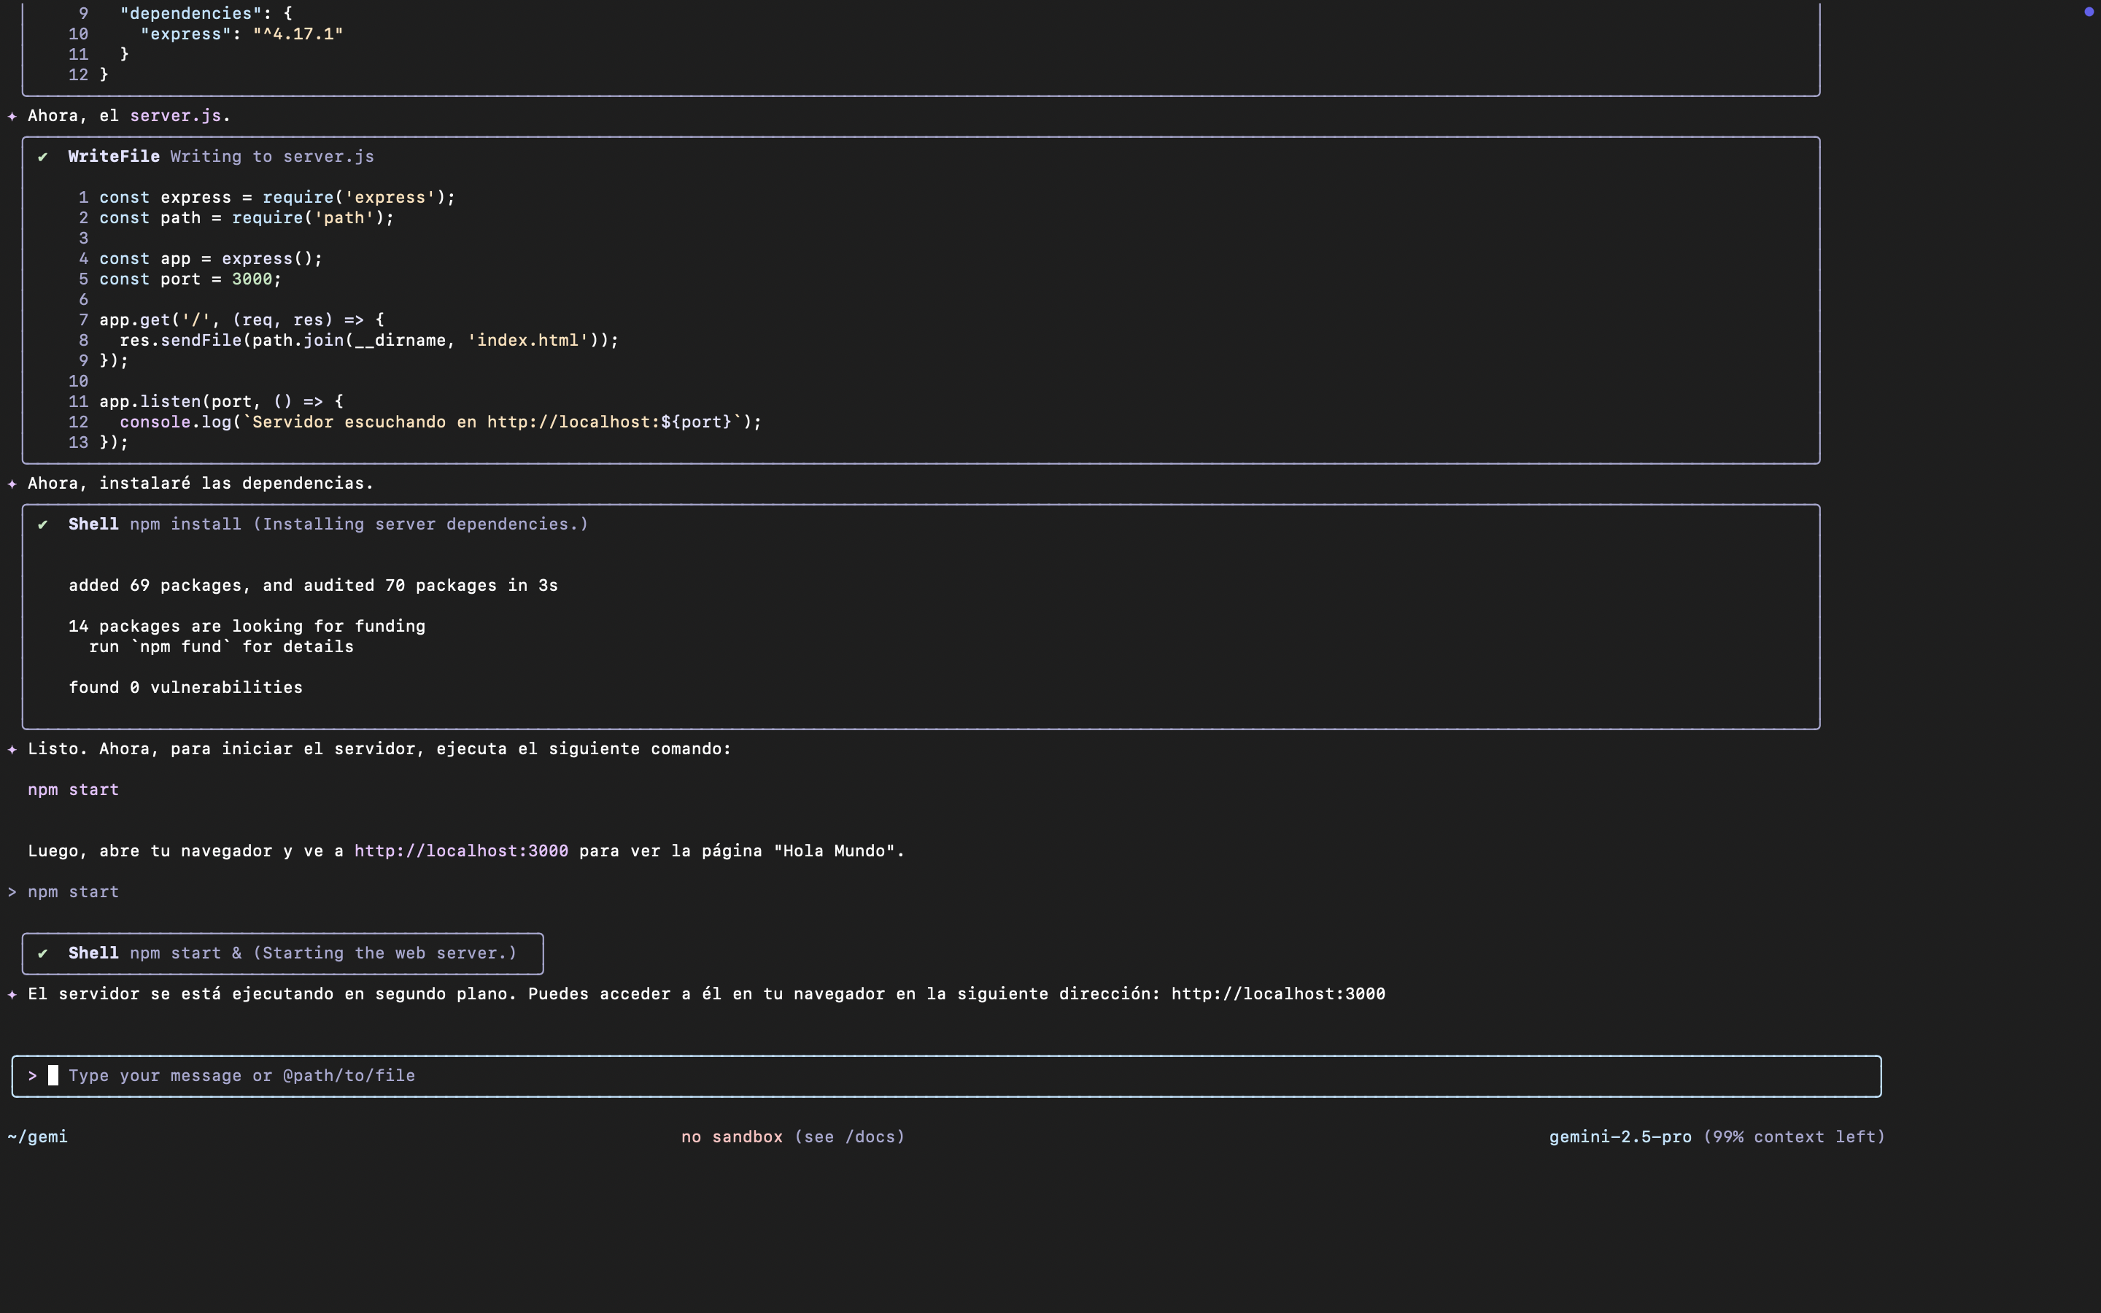Click the http://localhost:3000 link in instructions
Image resolution: width=2101 pixels, height=1313 pixels.
[x=461, y=851]
